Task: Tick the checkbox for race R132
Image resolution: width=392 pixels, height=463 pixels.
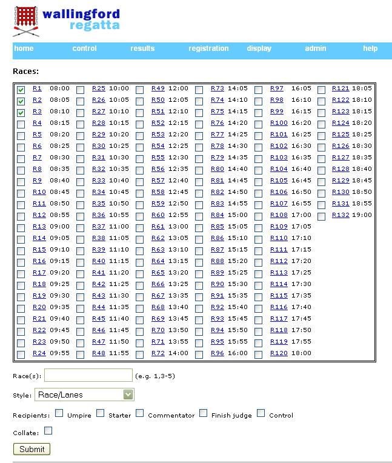Action: (x=321, y=216)
